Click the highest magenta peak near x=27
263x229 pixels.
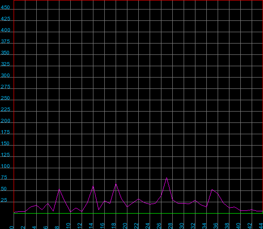click(166, 178)
